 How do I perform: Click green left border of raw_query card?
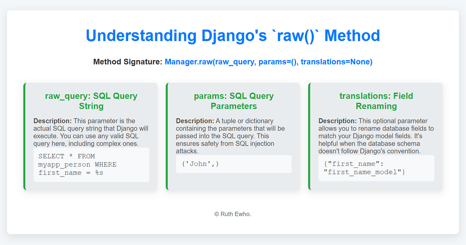[24, 137]
